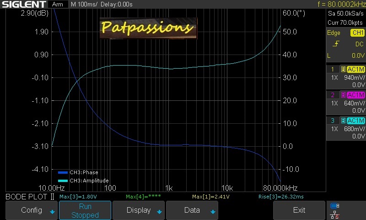Select the cyan channel 3 number badge
The height and width of the screenshot is (220, 366).
click(x=333, y=121)
